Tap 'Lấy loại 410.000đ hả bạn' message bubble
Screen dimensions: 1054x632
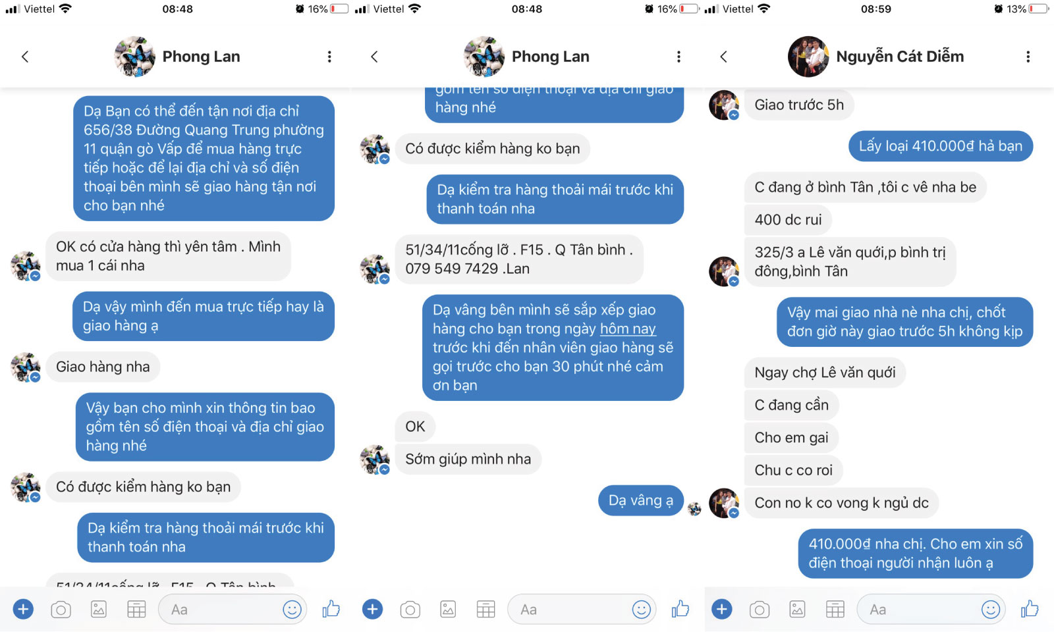point(941,146)
